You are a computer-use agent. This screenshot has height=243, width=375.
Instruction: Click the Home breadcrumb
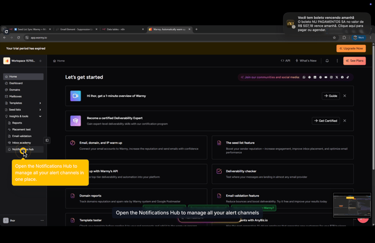tap(59, 61)
